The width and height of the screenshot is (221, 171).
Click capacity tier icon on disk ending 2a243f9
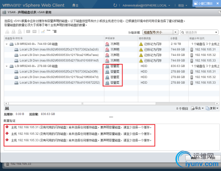click(107, 72)
